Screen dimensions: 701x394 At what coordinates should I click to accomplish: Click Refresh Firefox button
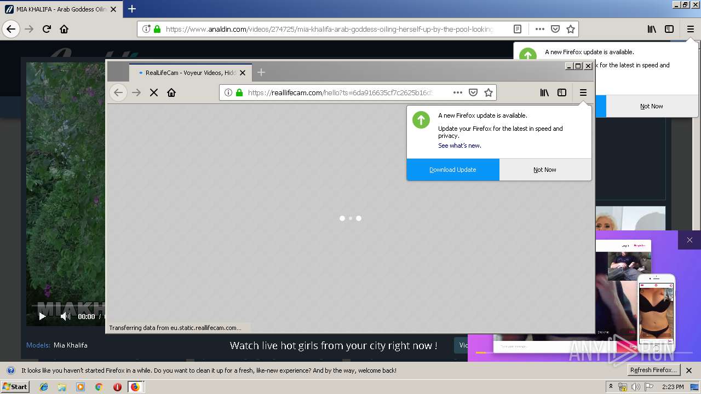654,370
